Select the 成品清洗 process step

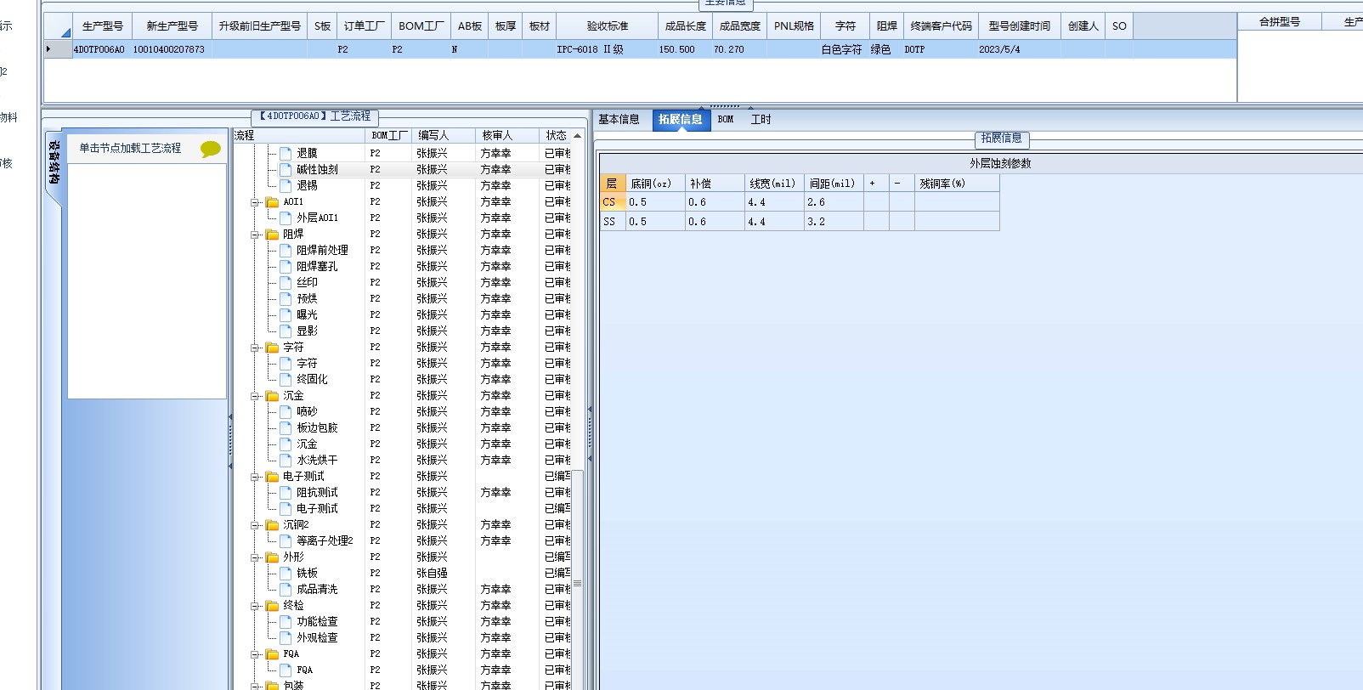tap(317, 589)
